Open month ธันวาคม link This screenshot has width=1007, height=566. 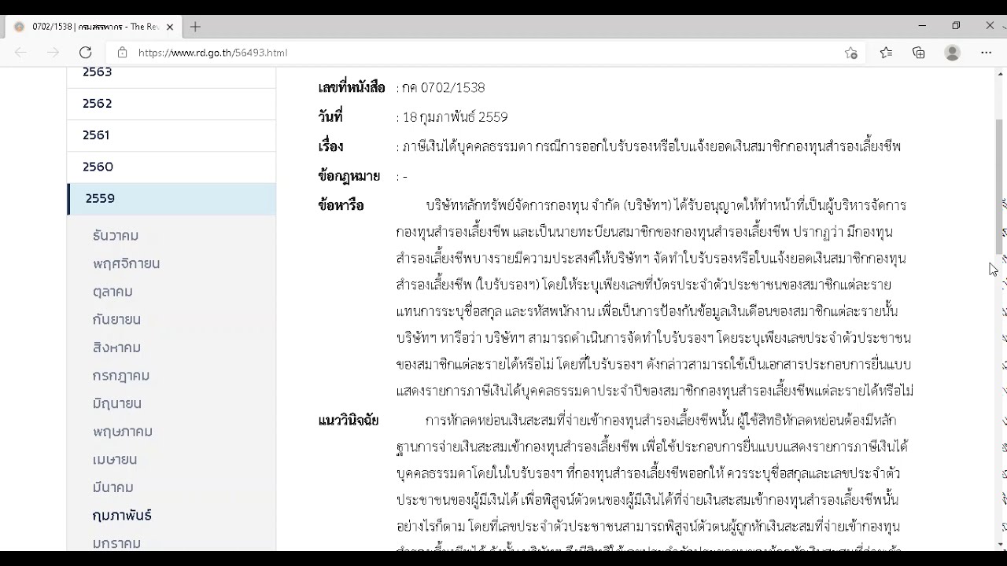coord(116,236)
